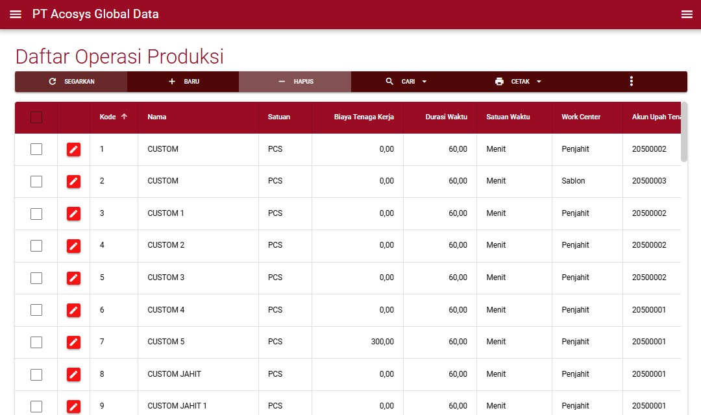
Task: Toggle the select-all checkbox in table header
Action: pyautogui.click(x=36, y=117)
